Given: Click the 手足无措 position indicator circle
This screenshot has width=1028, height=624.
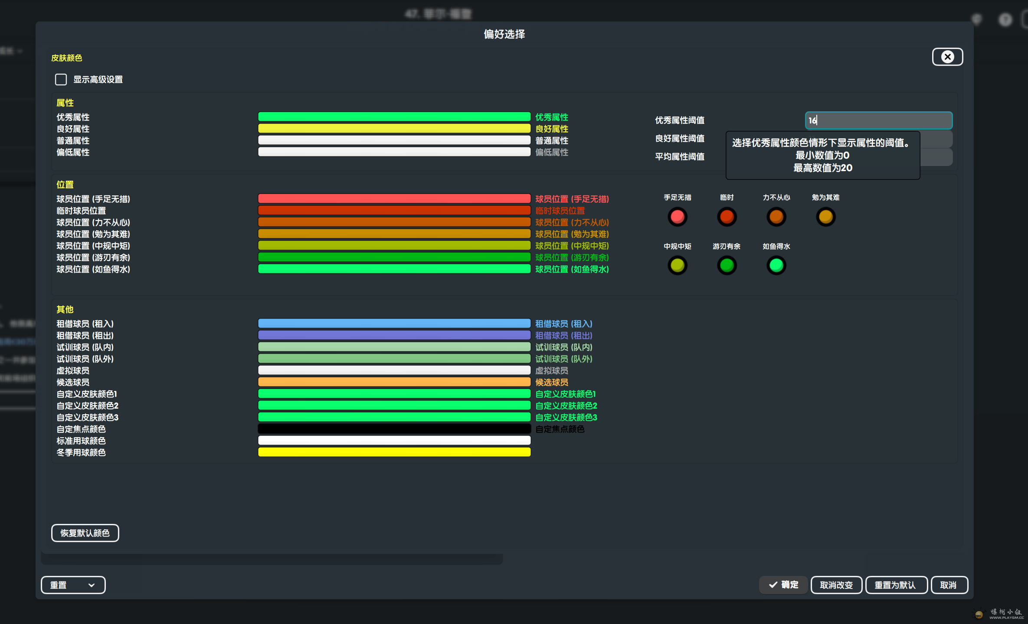Looking at the screenshot, I should coord(677,217).
